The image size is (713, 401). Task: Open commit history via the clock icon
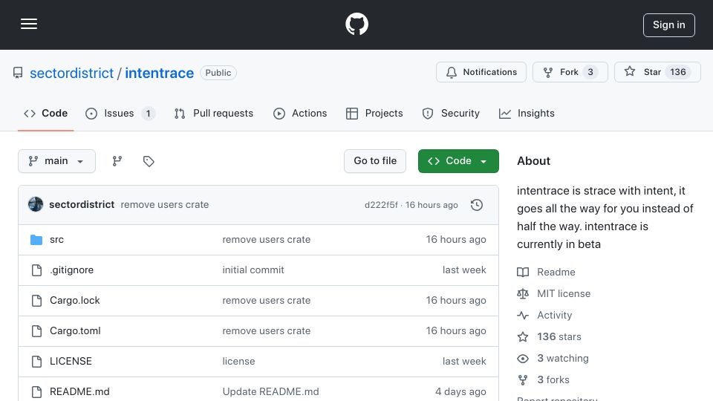tap(477, 205)
